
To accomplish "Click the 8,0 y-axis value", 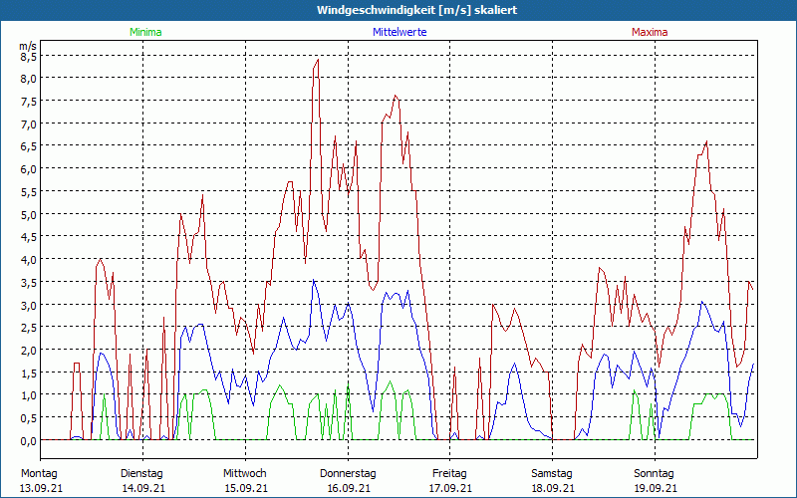I will coord(29,79).
